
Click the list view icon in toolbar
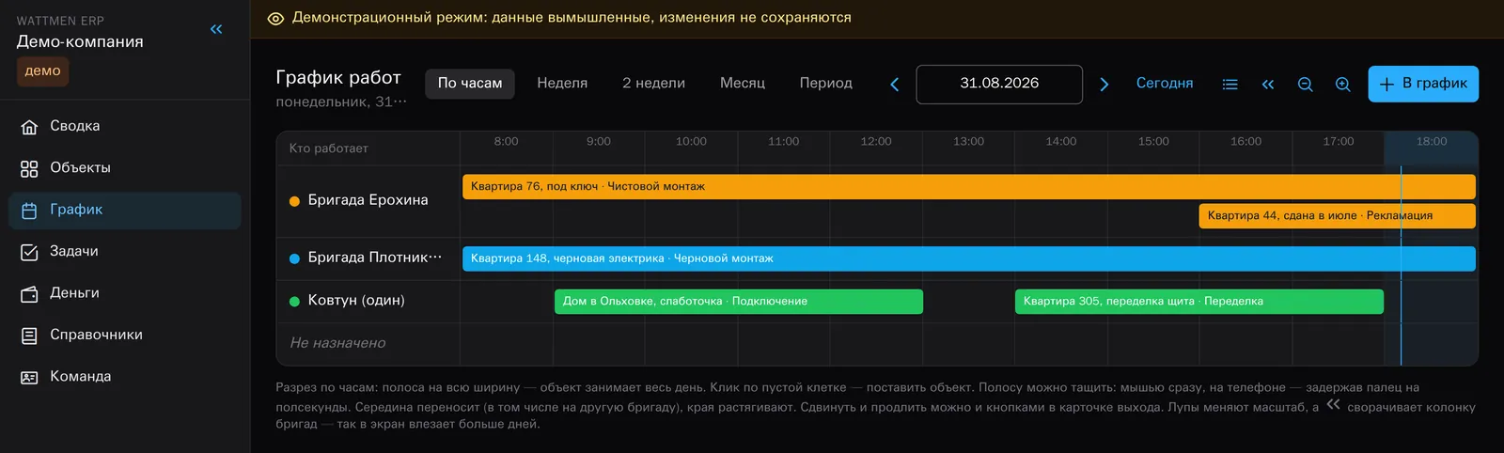pos(1230,85)
